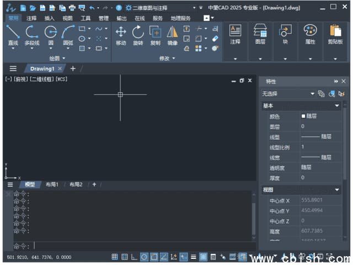
Task: Click the explode icon in 修改 panel
Action: [x=215, y=48]
